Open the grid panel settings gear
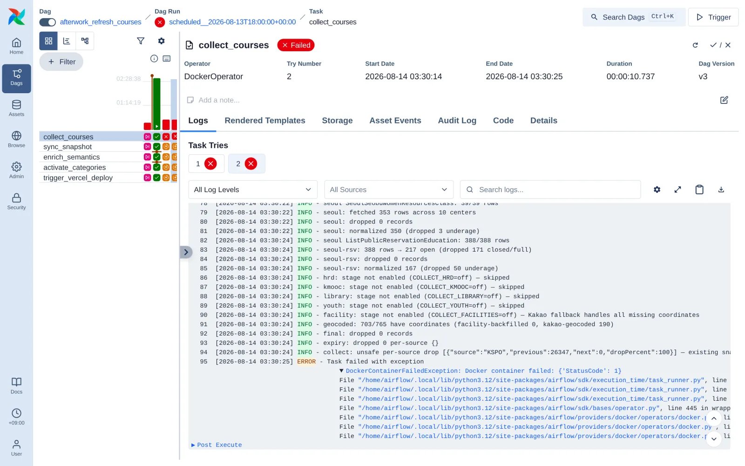The image size is (745, 466). [x=161, y=41]
